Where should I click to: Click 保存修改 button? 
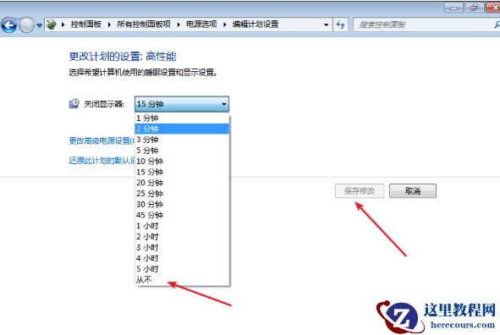click(360, 191)
